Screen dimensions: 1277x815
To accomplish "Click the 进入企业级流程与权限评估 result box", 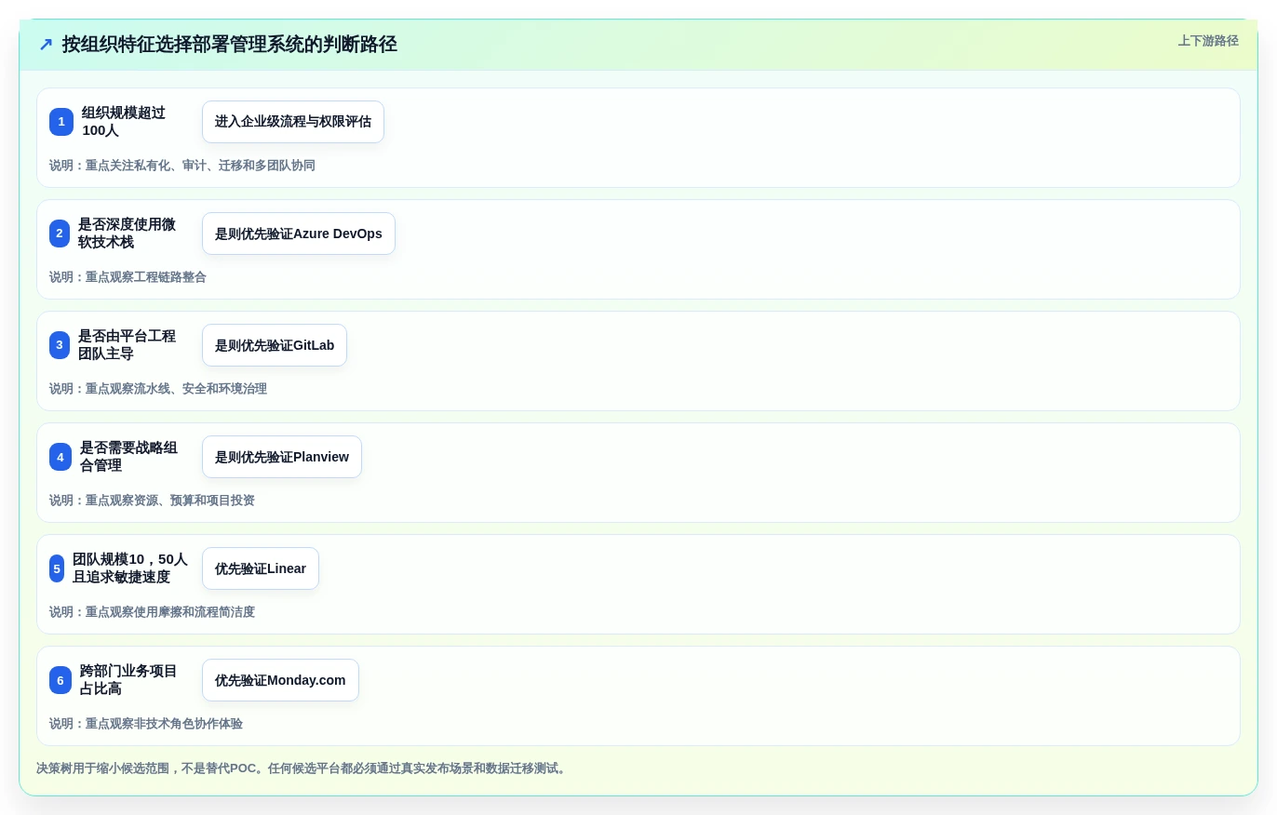I will (293, 122).
